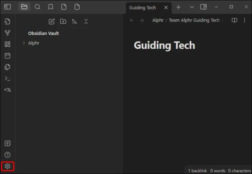This screenshot has width=252, height=174.
Task: Open the search pane icon
Action: 38,7
